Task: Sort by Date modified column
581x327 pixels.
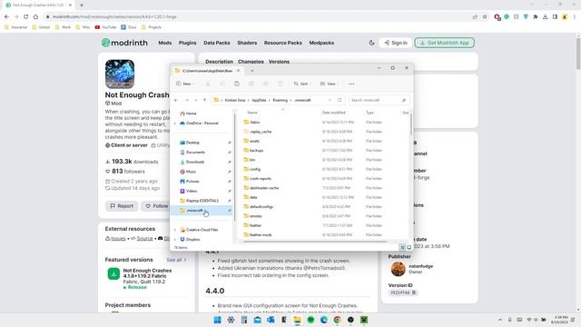Action: pyautogui.click(x=333, y=113)
